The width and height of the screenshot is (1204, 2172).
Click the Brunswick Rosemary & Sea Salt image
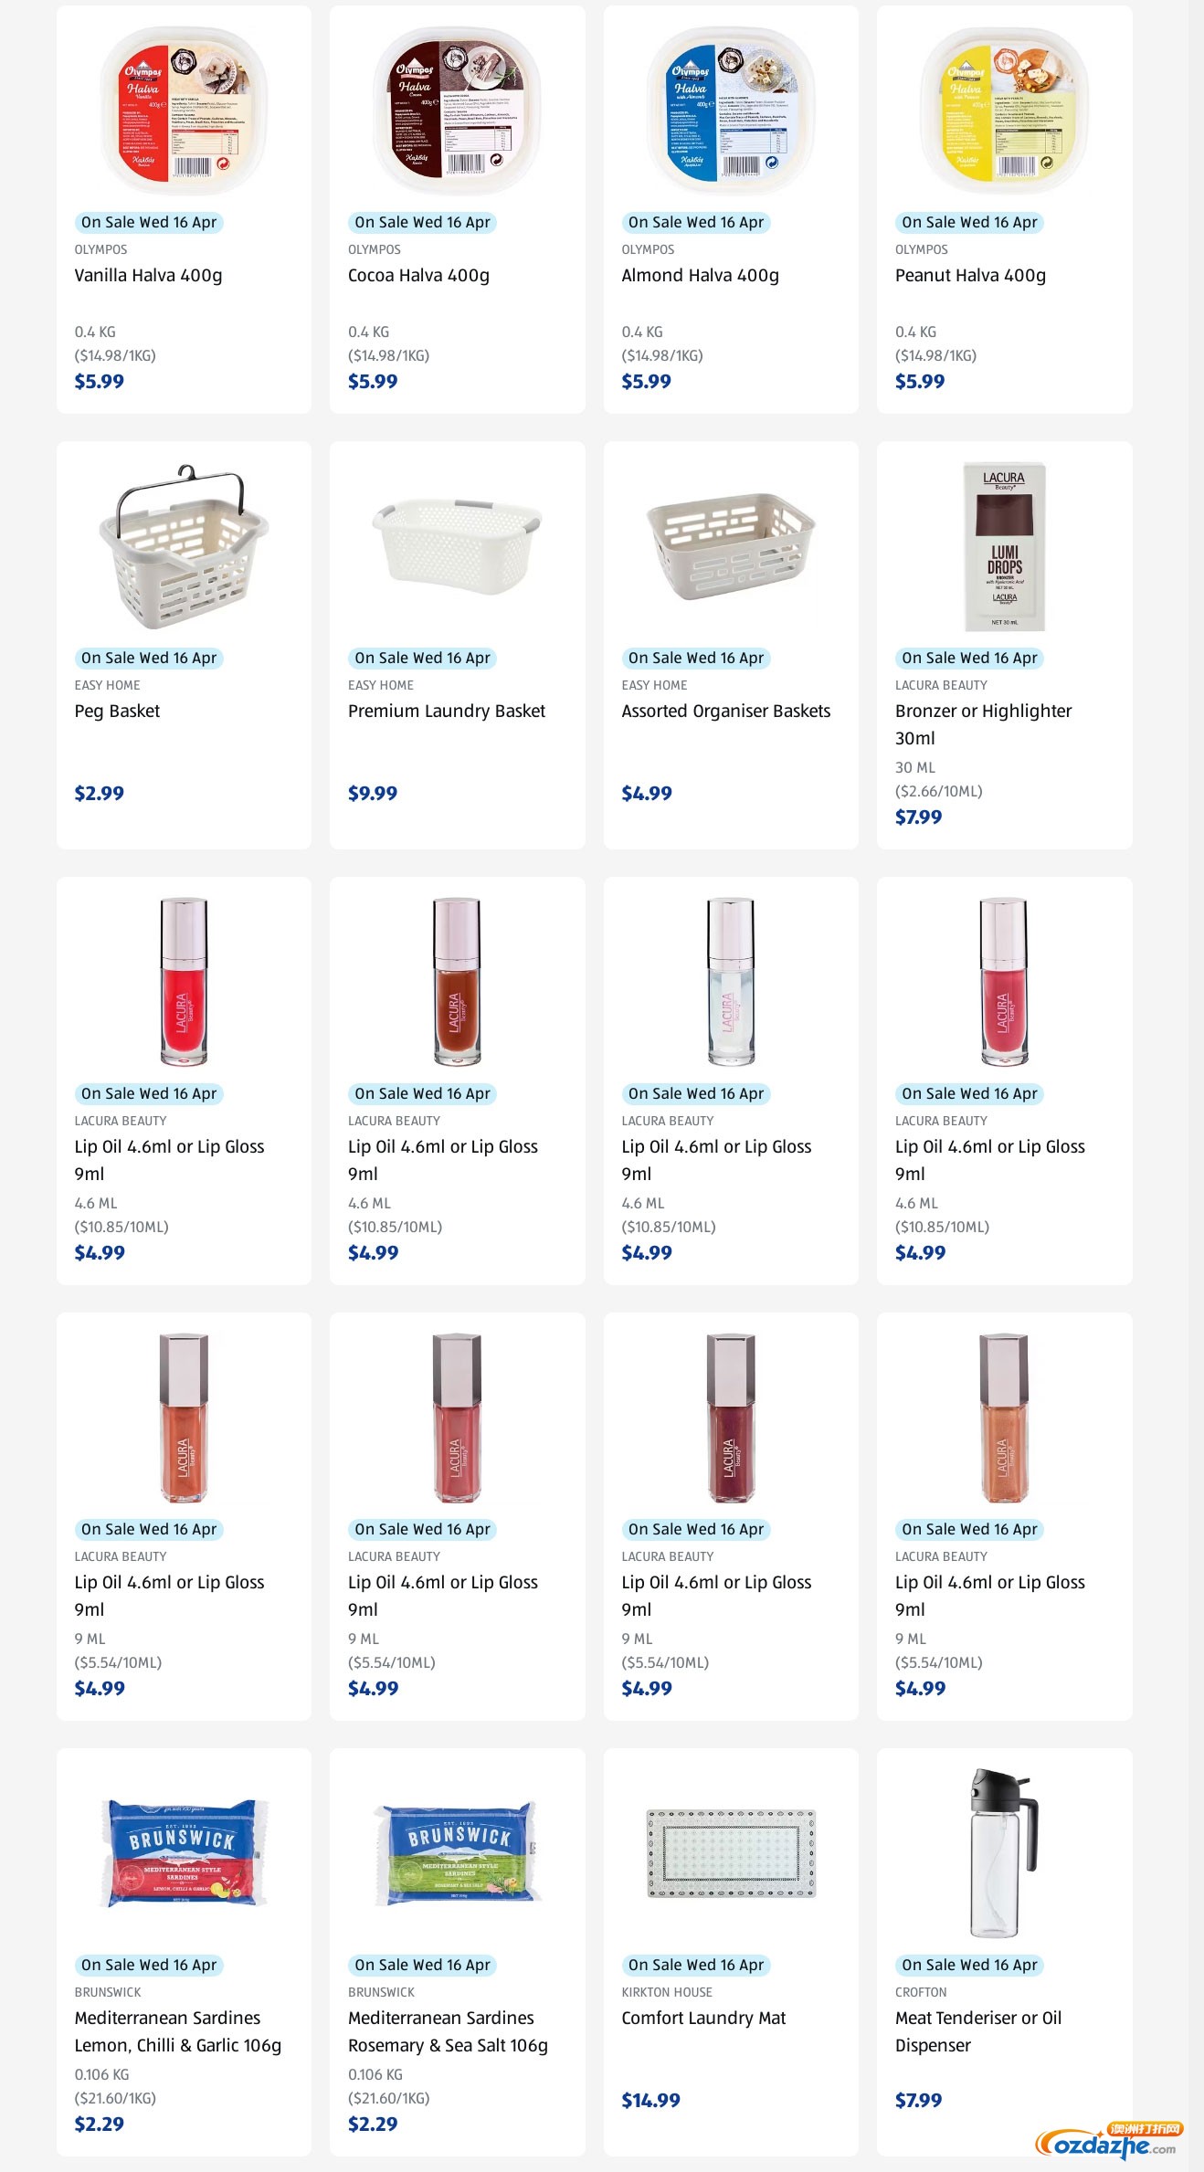[457, 1852]
